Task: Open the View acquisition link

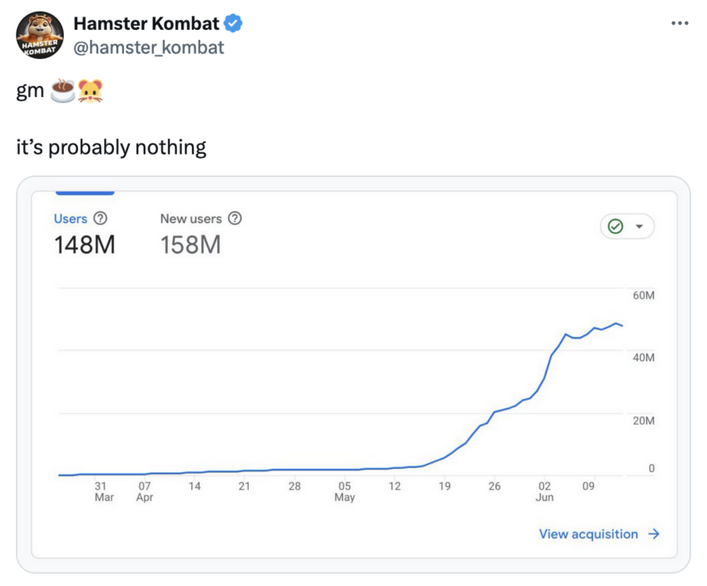Action: [x=588, y=534]
